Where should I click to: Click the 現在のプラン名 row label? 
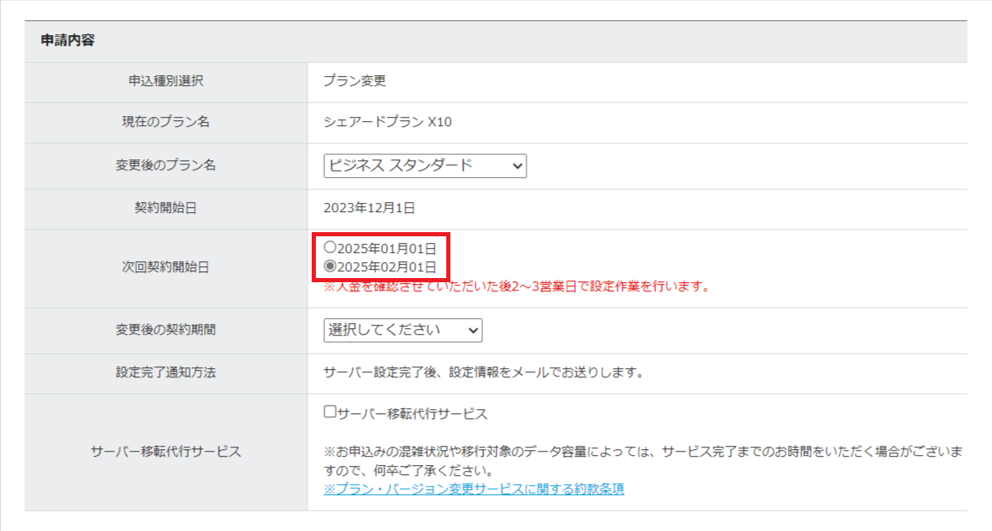point(165,123)
